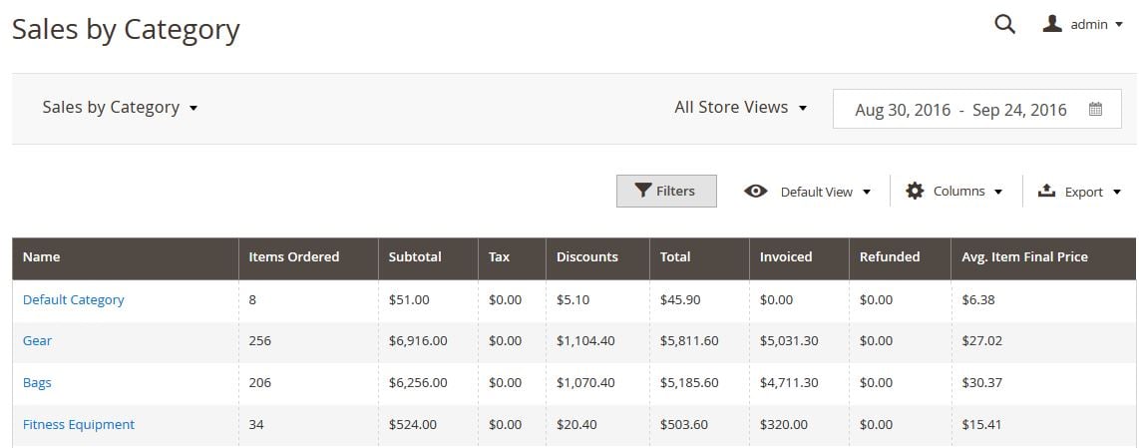Click the Export upload icon

coord(1046,191)
